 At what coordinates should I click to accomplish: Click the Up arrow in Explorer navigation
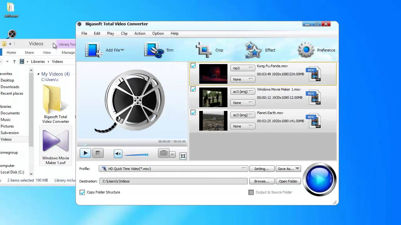coord(14,62)
